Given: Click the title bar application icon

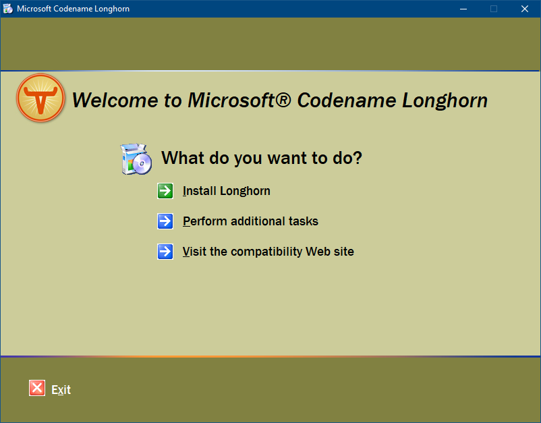Looking at the screenshot, I should (7, 9).
